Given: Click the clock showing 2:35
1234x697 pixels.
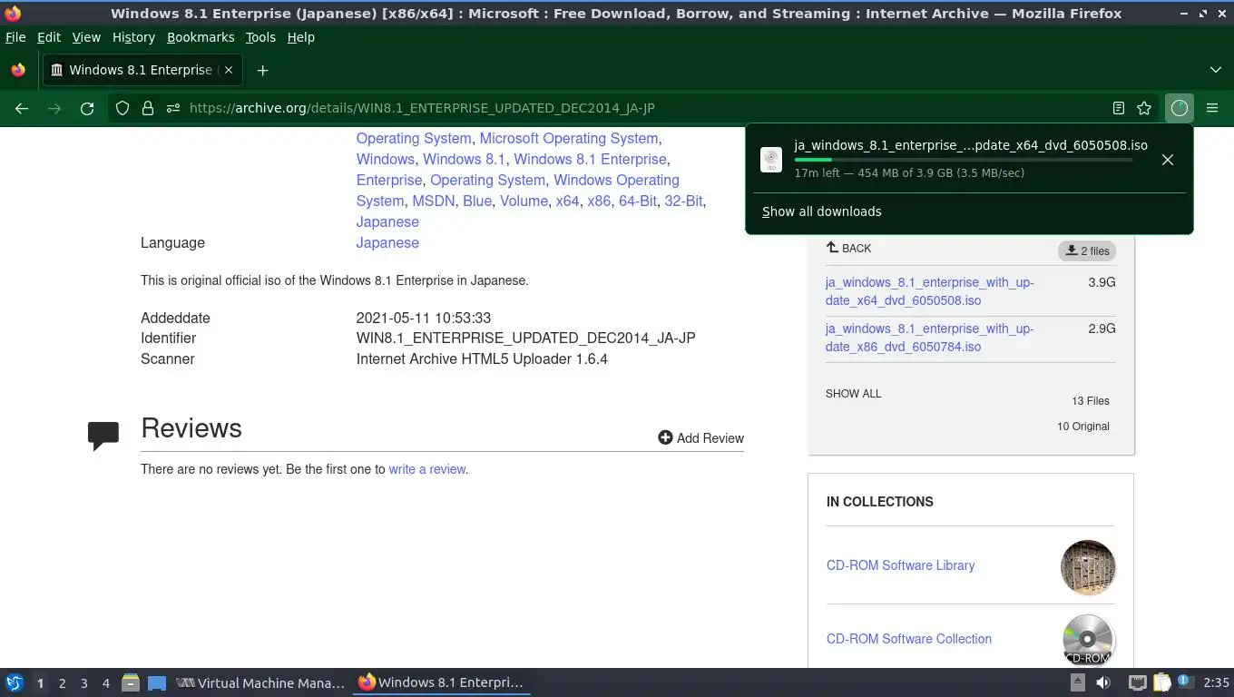Looking at the screenshot, I should 1216,682.
